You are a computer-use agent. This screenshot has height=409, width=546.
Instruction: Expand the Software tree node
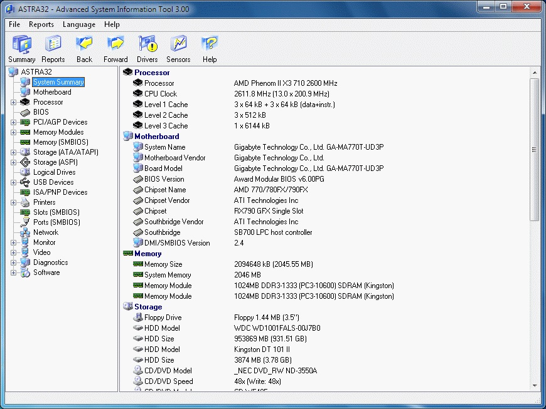point(13,272)
